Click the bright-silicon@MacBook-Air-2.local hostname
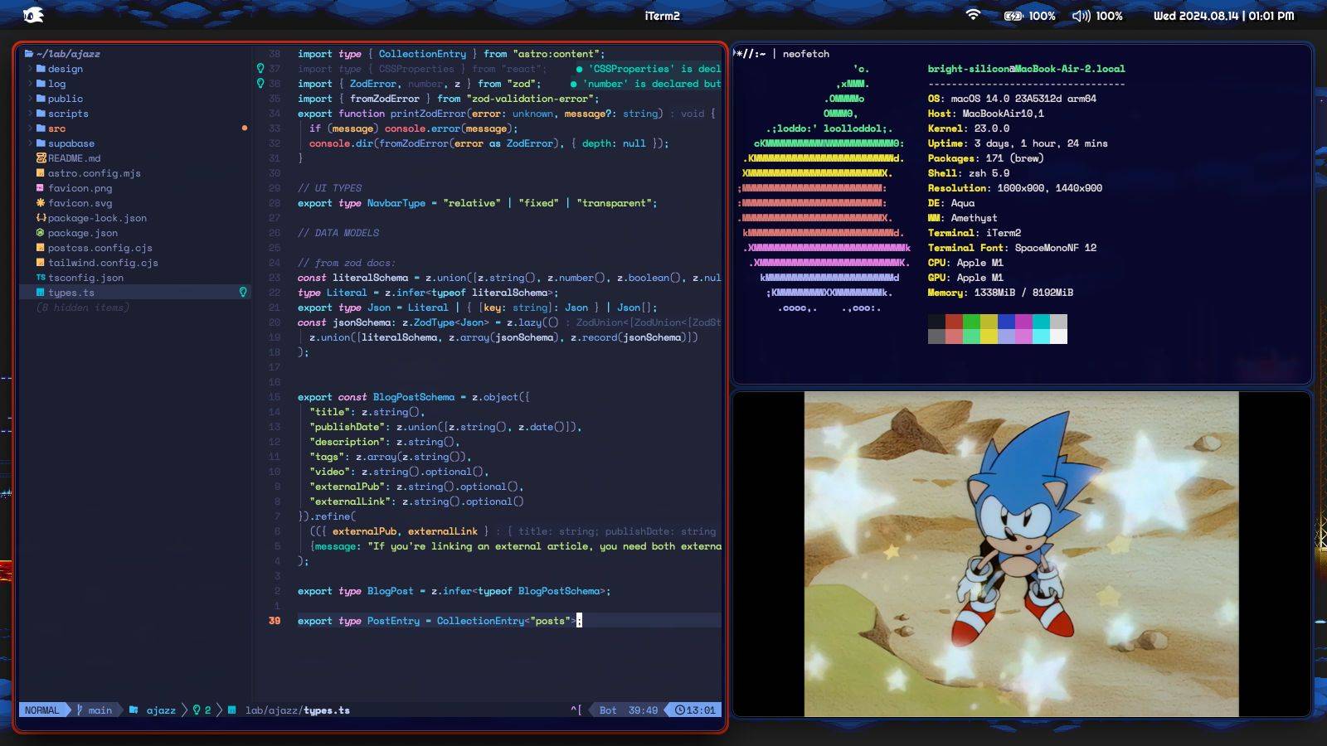Screen dimensions: 1327x746 [1026, 69]
